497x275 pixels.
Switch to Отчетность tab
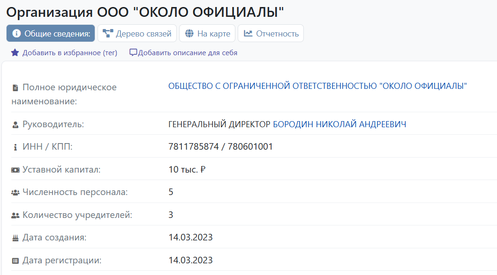[x=271, y=33]
